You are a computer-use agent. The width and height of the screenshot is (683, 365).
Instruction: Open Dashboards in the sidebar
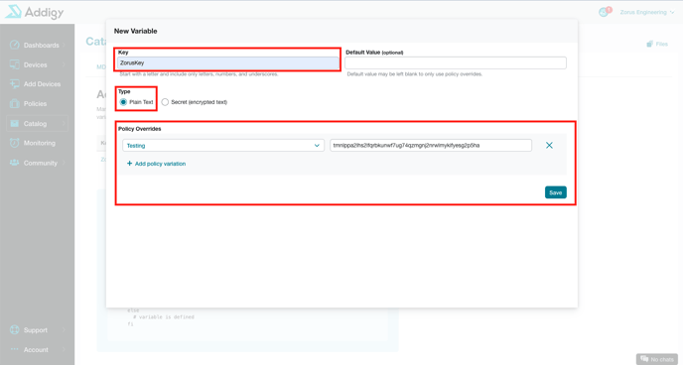(x=41, y=46)
